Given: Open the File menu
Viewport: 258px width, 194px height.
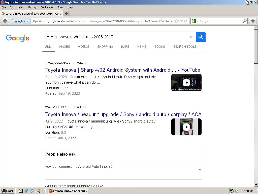Looking at the screenshot, I should 4,7.
